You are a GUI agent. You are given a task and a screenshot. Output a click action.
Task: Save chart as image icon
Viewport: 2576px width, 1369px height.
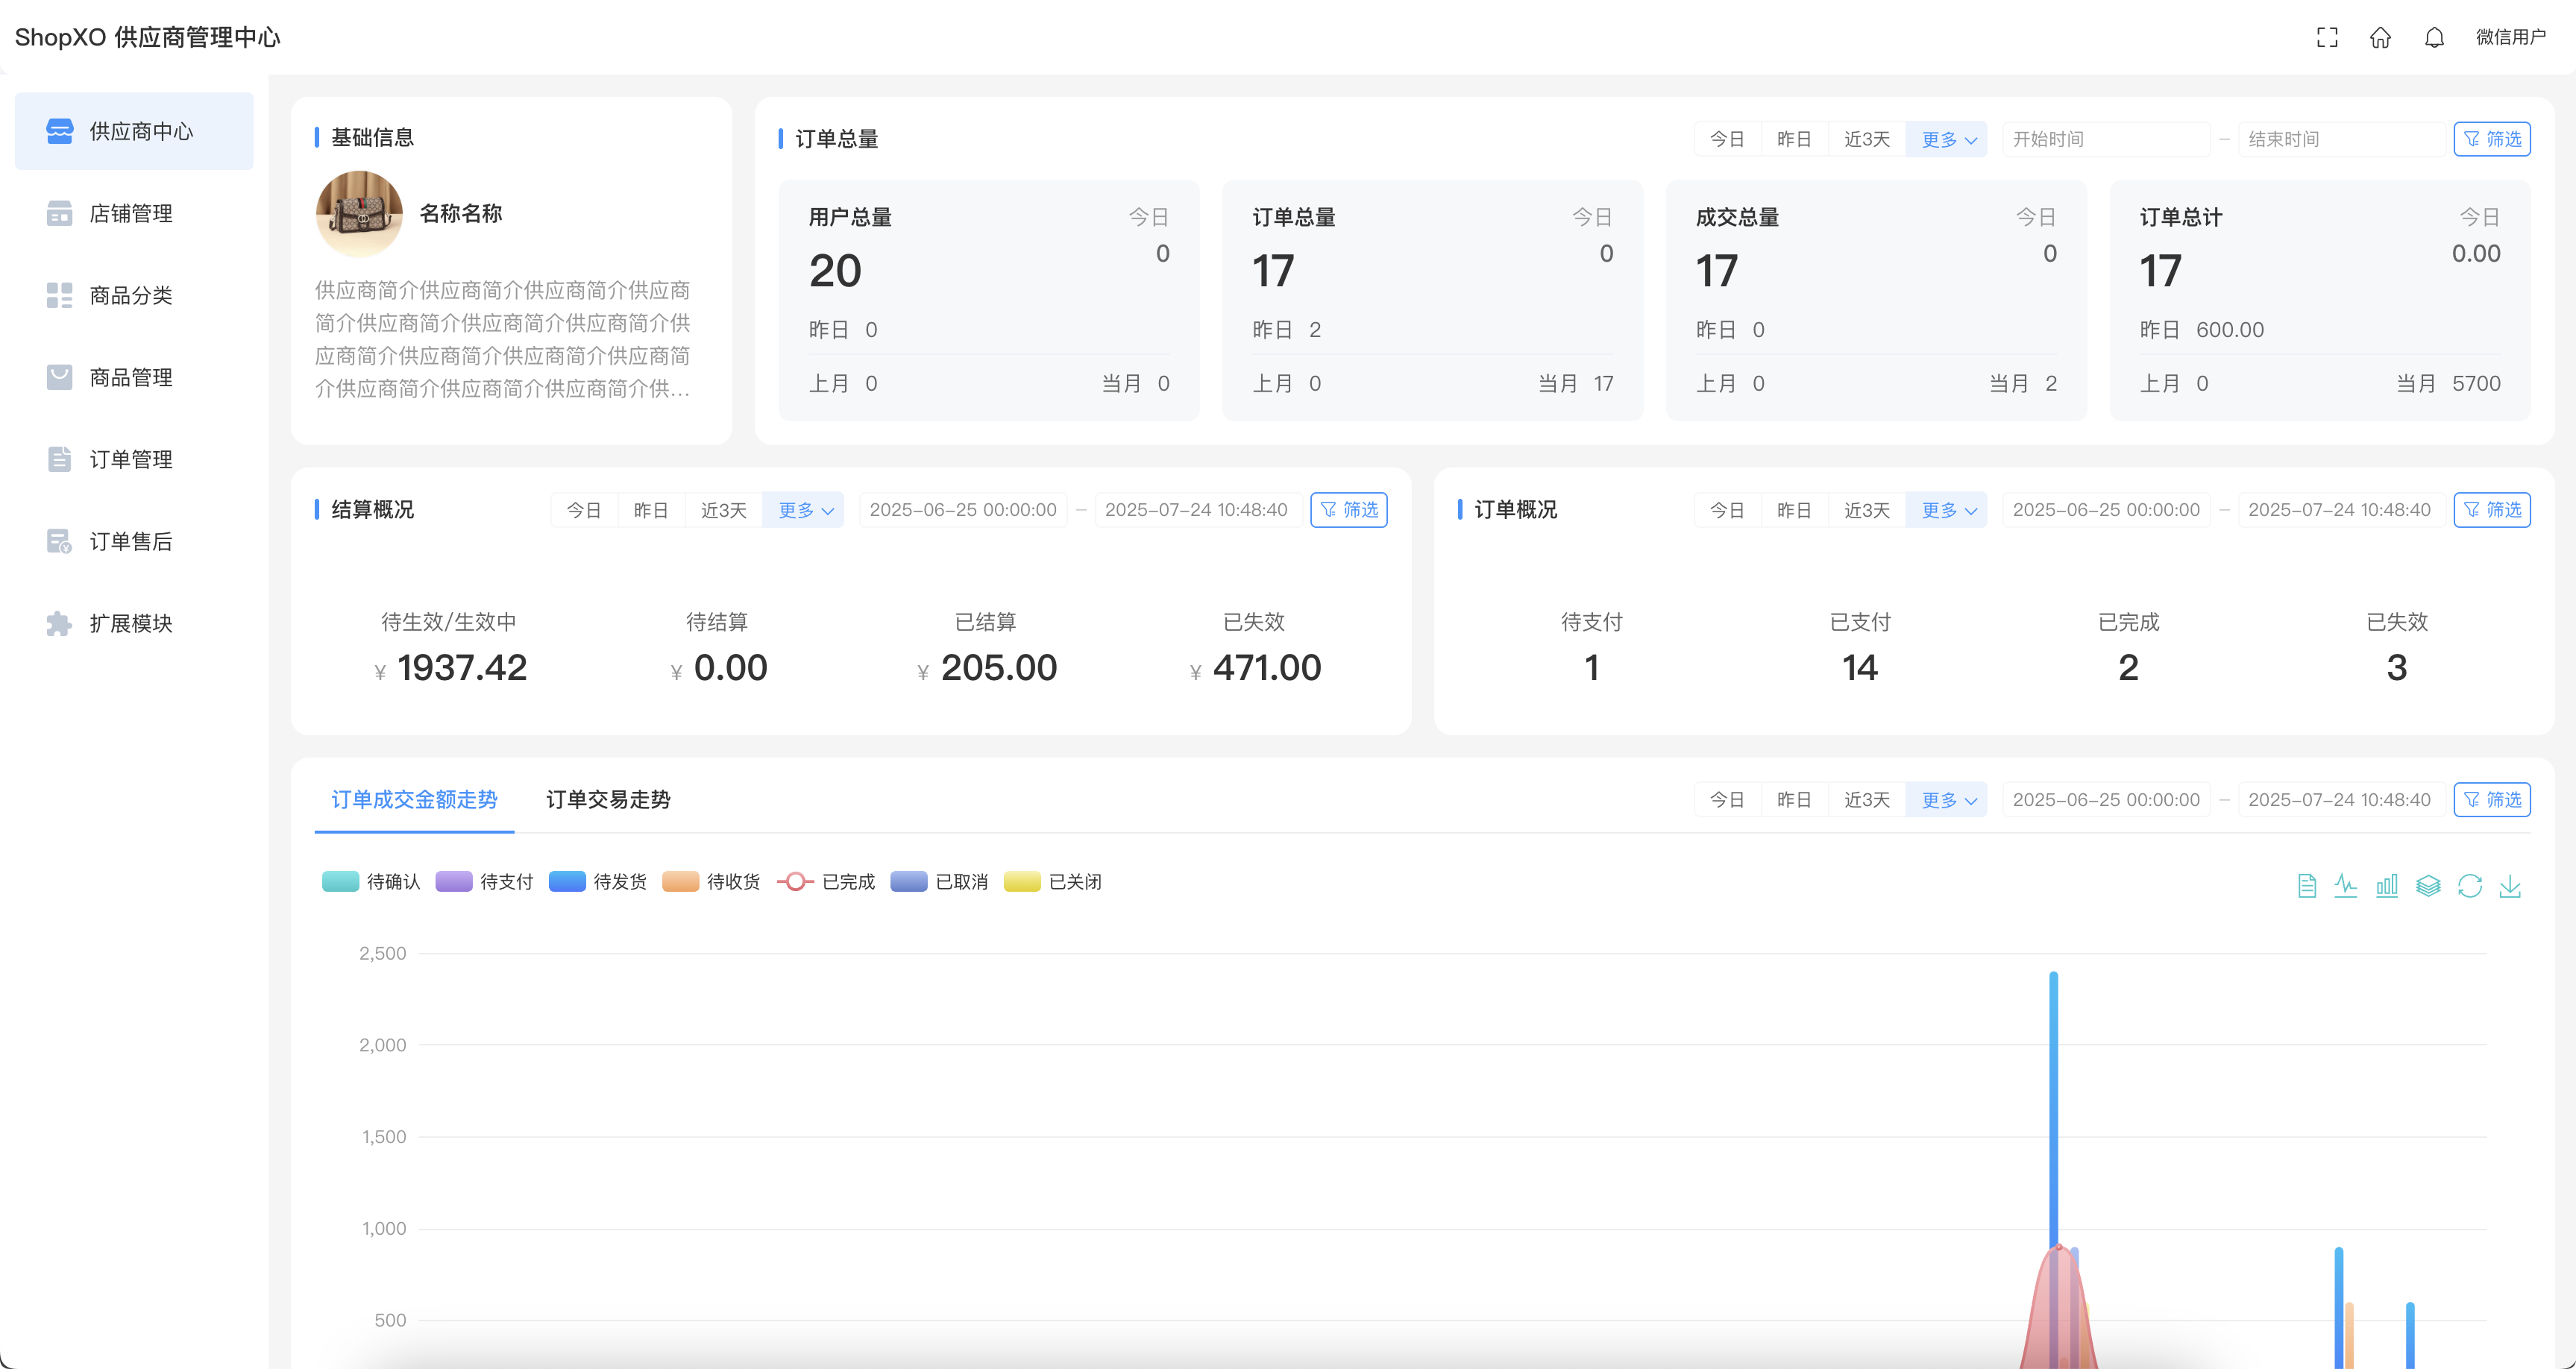click(2510, 886)
